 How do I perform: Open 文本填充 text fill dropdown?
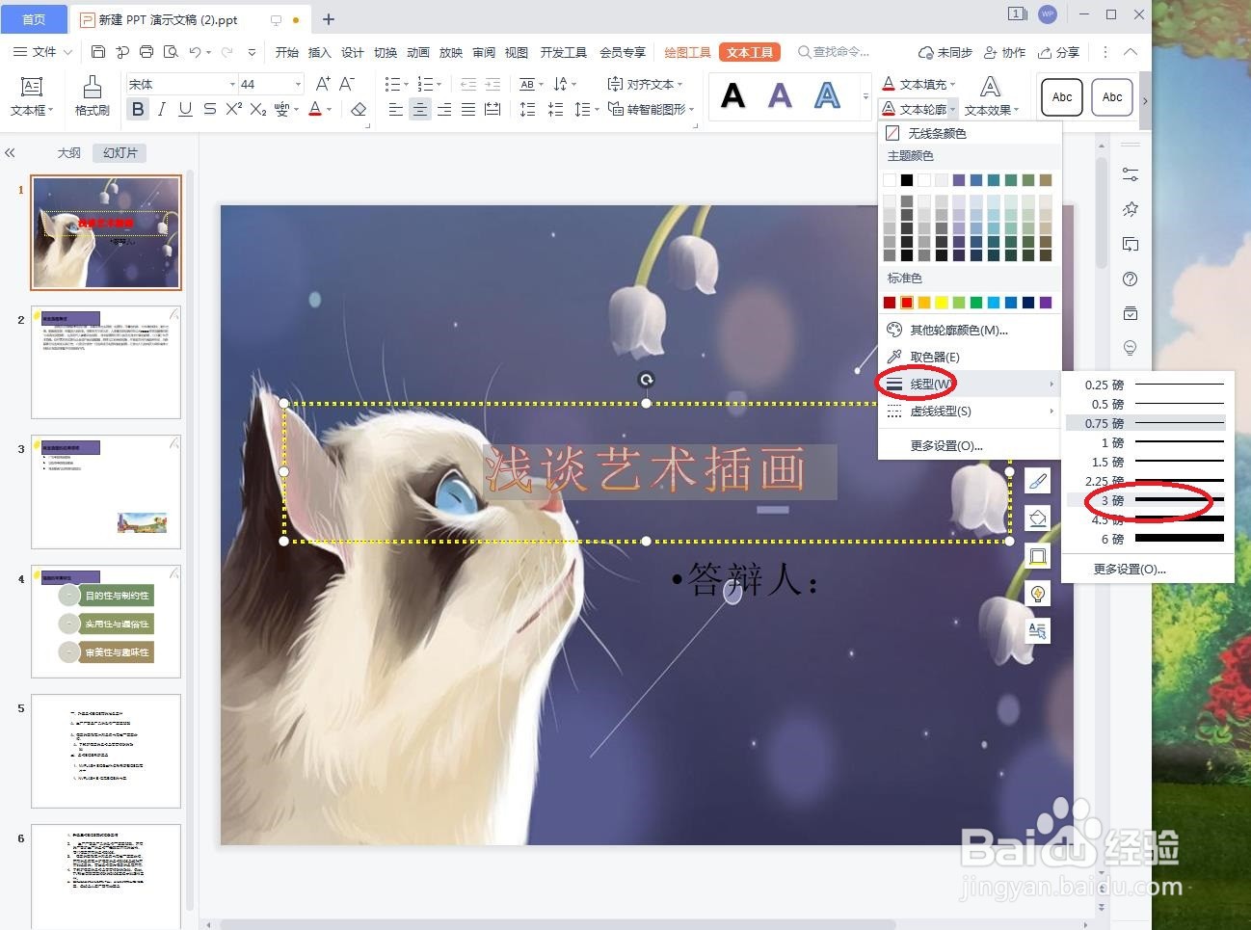click(x=918, y=84)
